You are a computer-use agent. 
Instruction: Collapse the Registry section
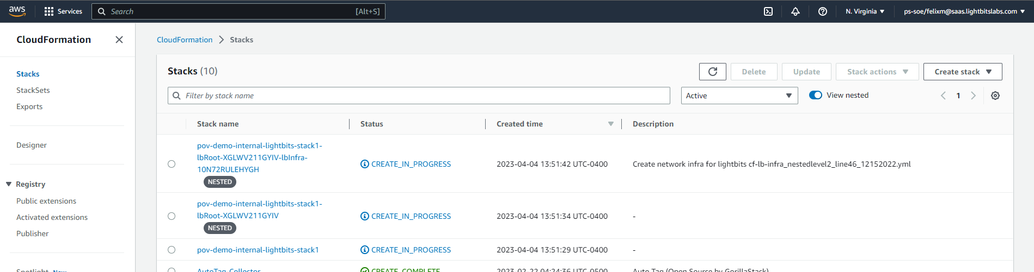(x=9, y=184)
